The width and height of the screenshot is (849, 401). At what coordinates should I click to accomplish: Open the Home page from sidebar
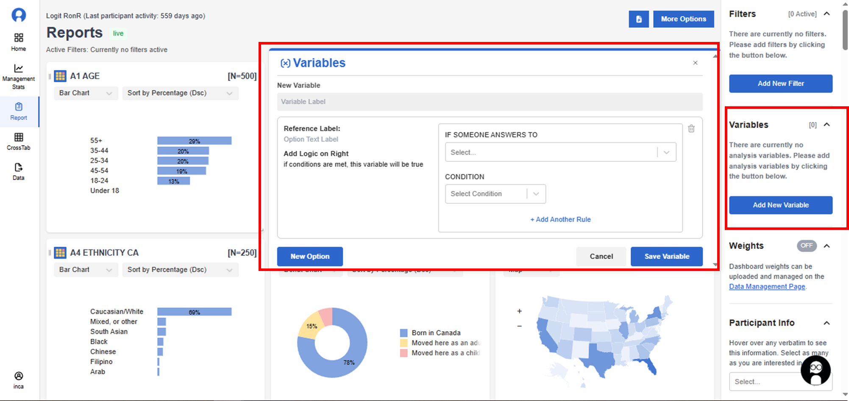(19, 42)
